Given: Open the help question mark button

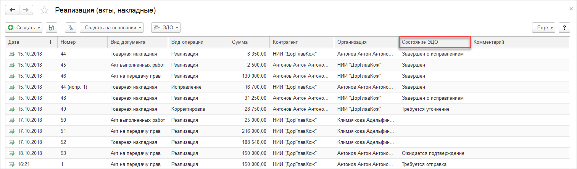Looking at the screenshot, I should click(564, 27).
